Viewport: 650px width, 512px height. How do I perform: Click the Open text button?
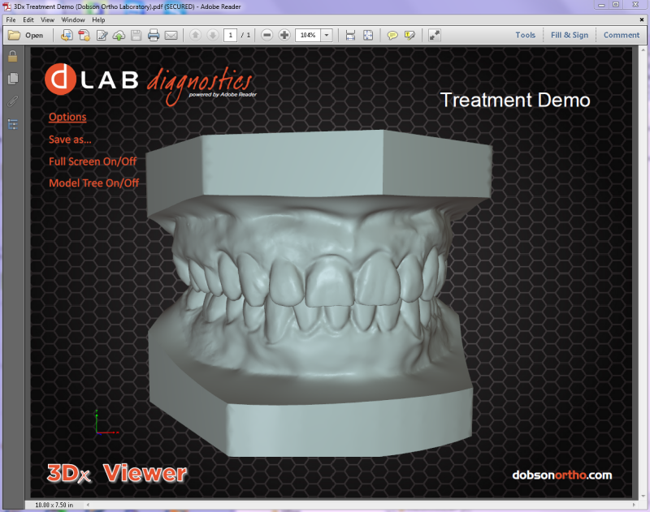(x=34, y=35)
